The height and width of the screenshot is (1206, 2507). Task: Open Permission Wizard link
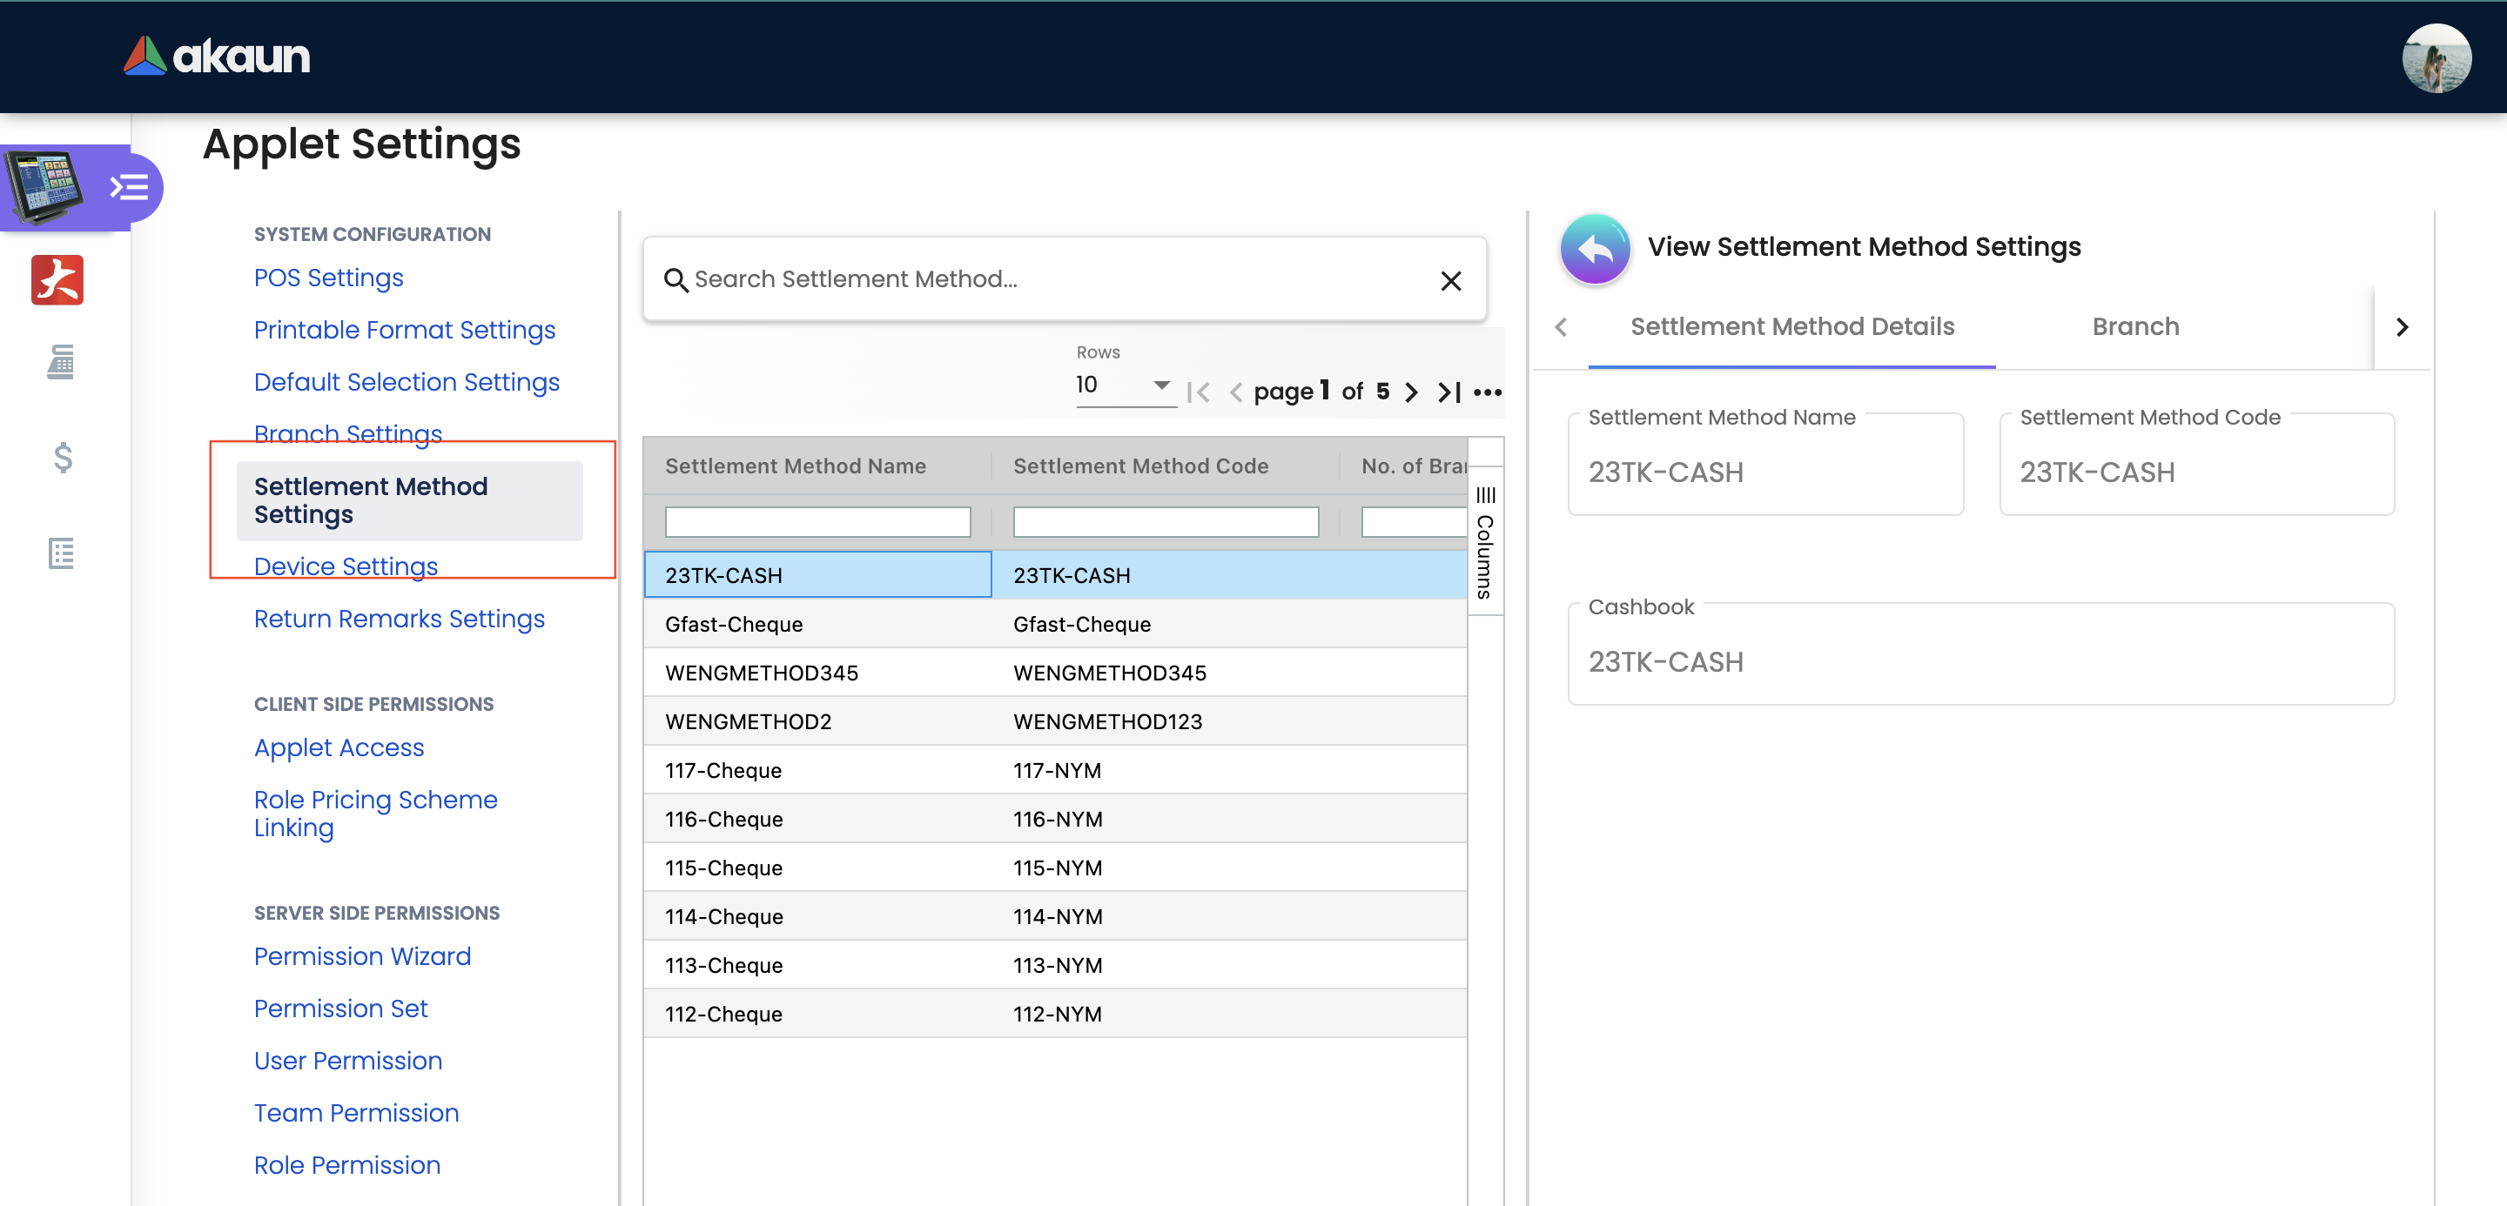coord(362,956)
